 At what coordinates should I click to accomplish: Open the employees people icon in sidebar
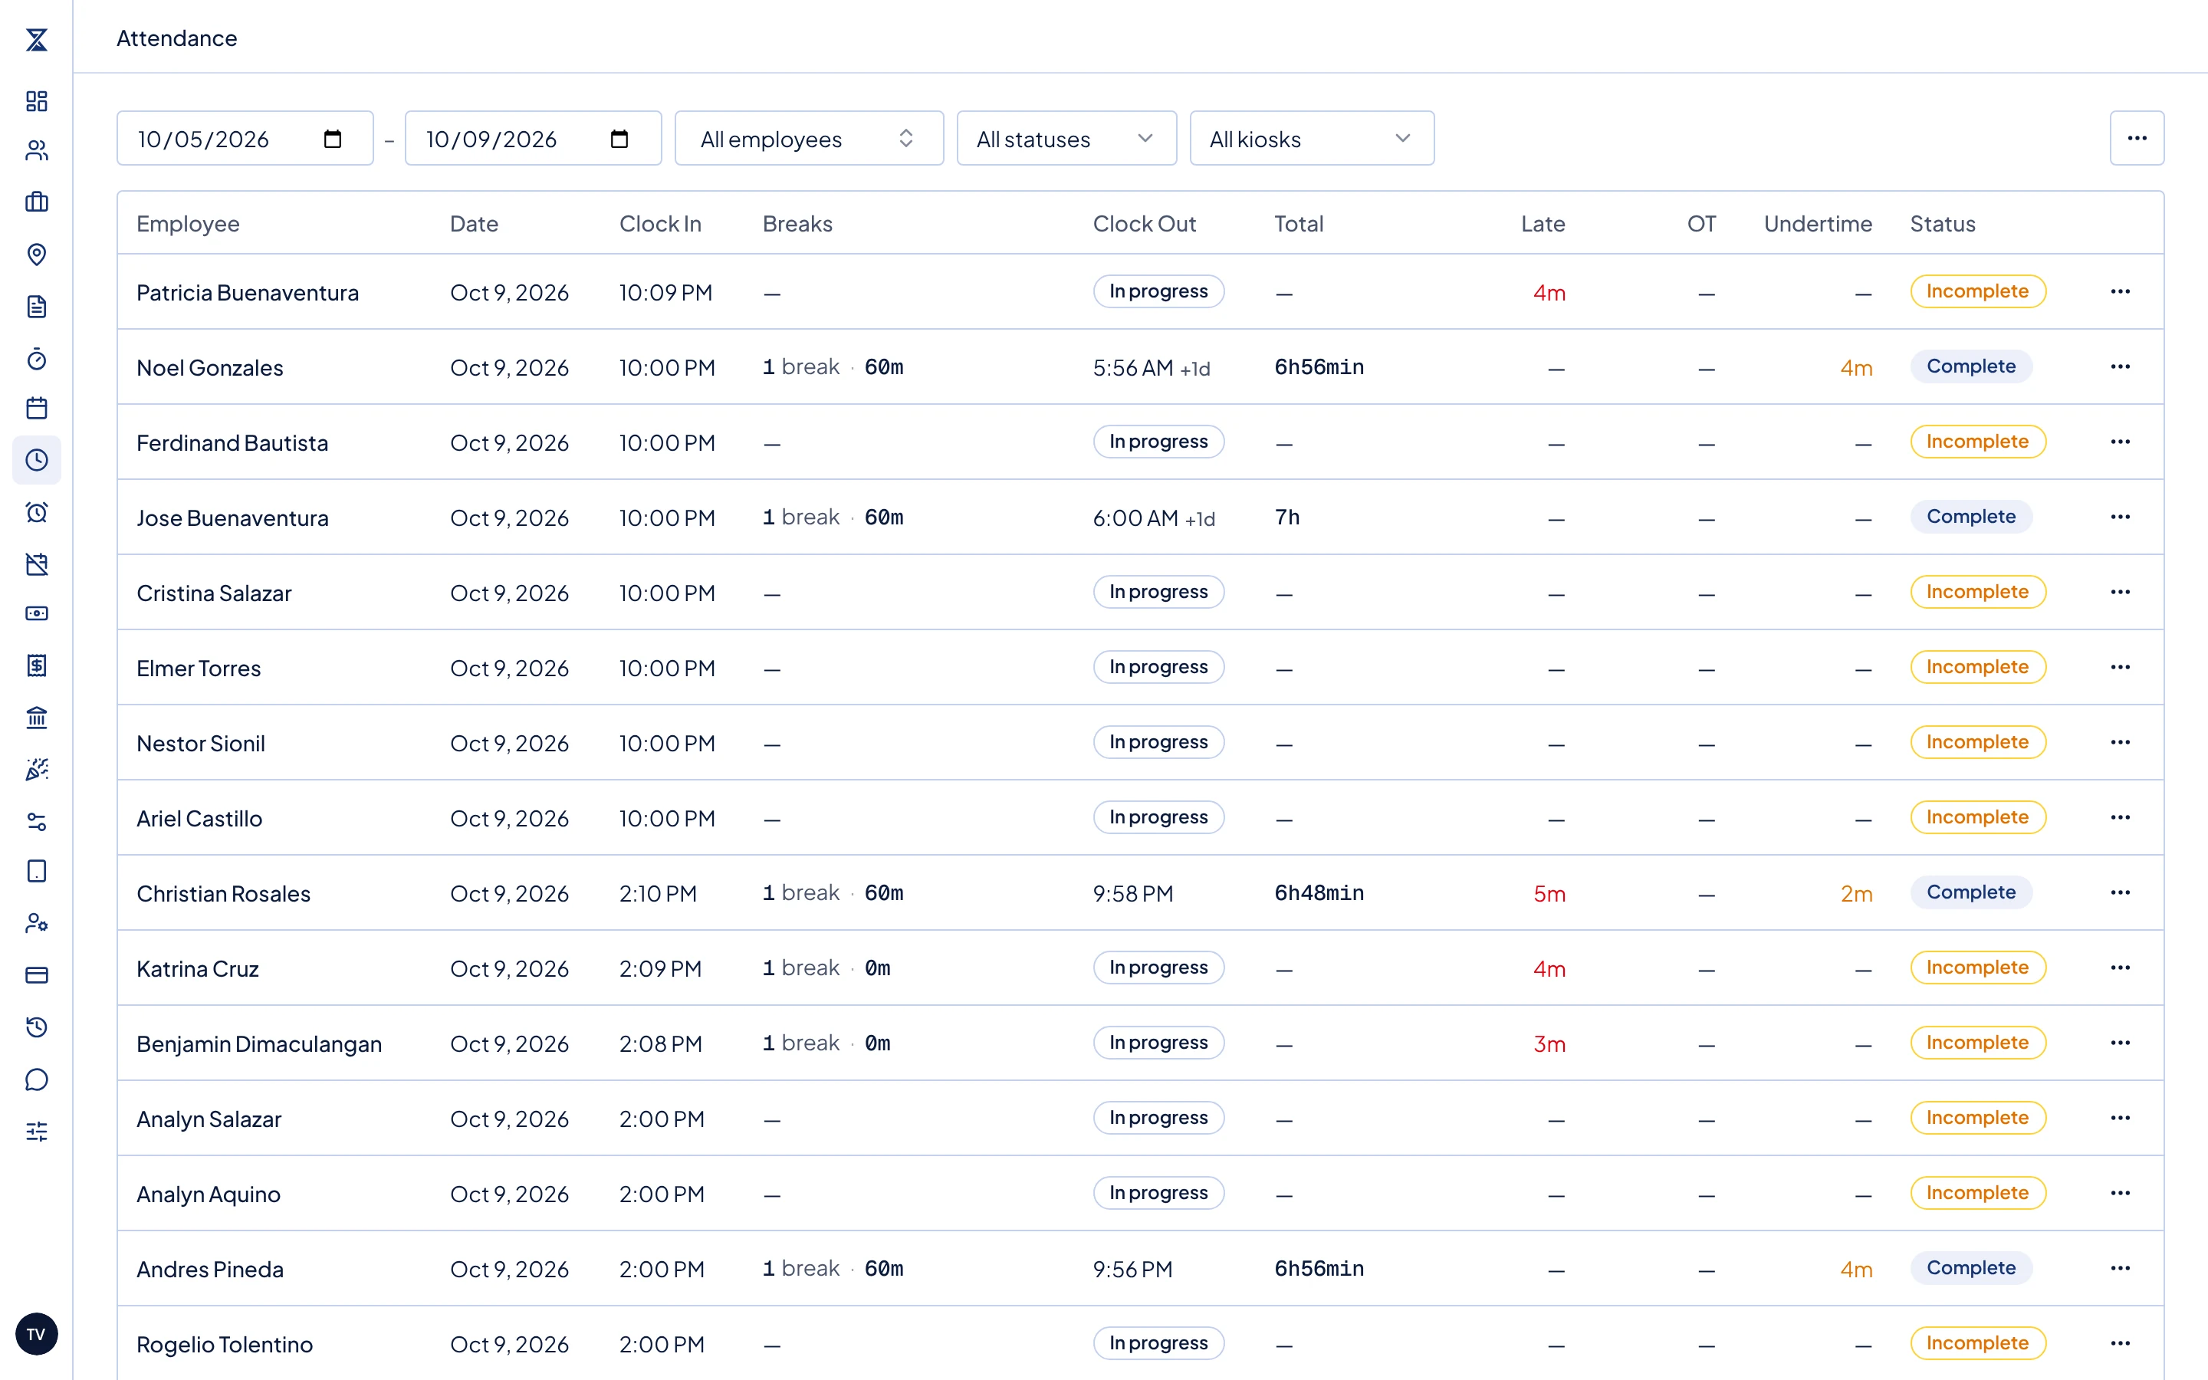[37, 150]
